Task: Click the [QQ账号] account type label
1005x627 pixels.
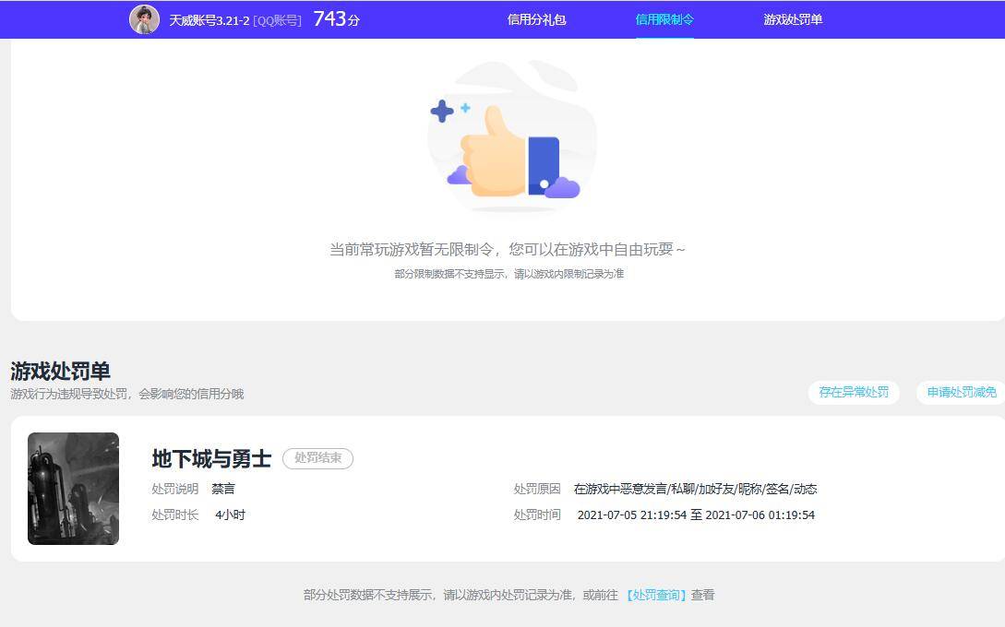Action: tap(280, 19)
